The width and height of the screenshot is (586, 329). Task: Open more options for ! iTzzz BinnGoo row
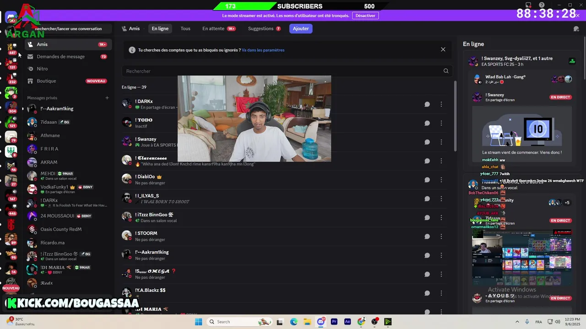click(x=441, y=218)
